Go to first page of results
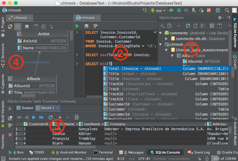 (19, 117)
